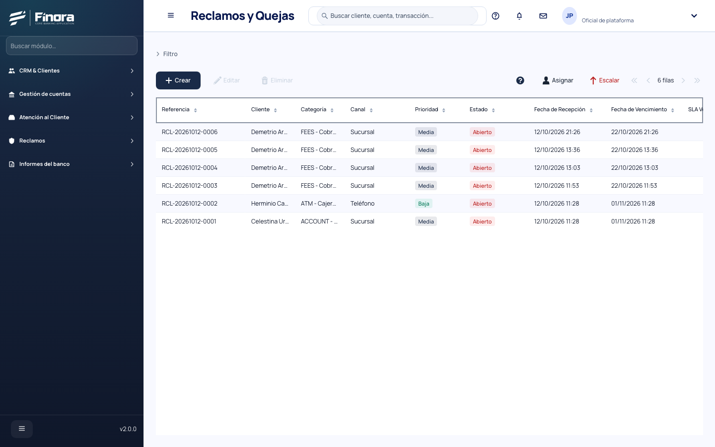Click the Teléfono canal cell
Screen dimensions: 715x447
pyautogui.click(x=362, y=204)
